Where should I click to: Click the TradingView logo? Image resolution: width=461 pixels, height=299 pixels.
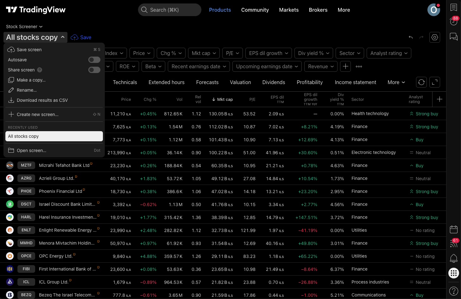[x=36, y=10]
